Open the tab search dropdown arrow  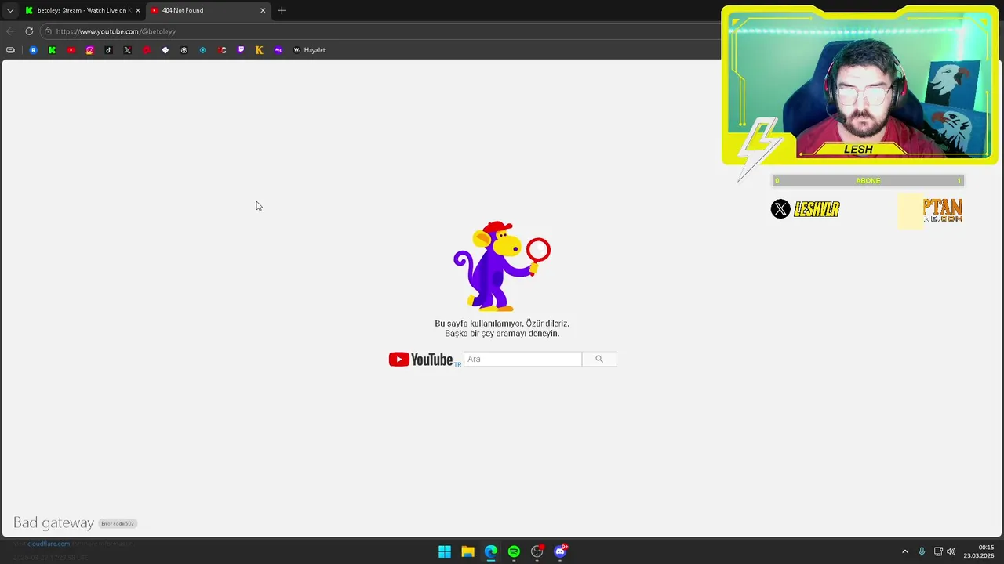pyautogui.click(x=10, y=10)
